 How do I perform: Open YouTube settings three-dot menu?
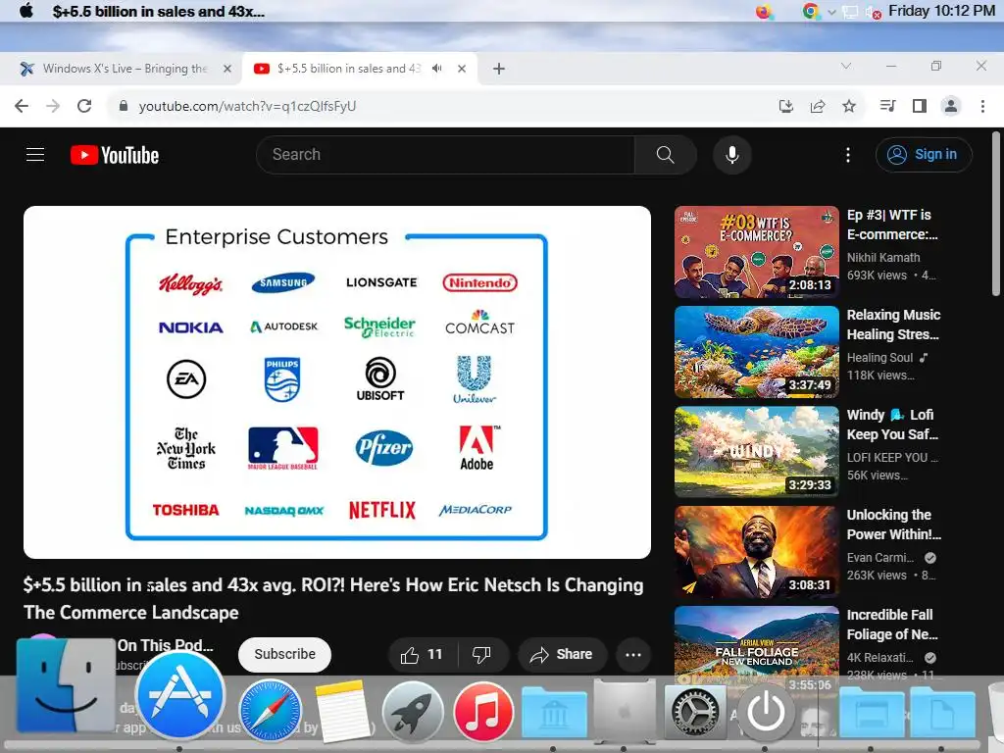(848, 155)
